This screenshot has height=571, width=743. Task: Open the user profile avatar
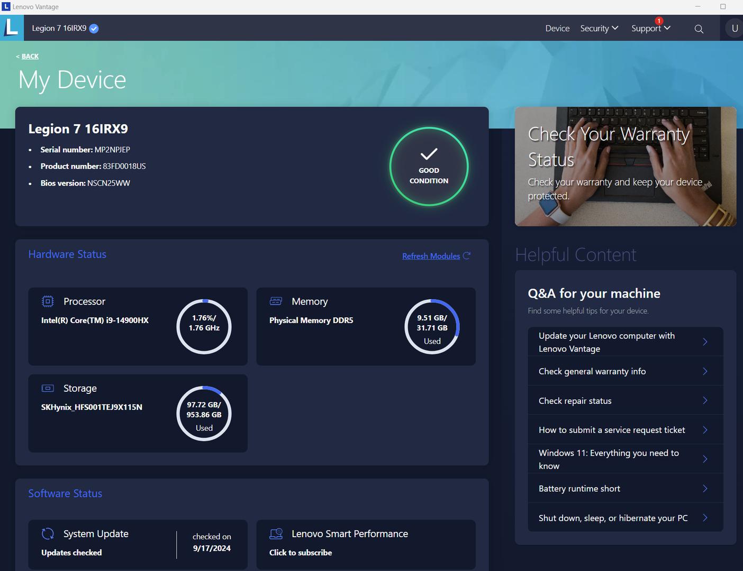click(x=734, y=29)
